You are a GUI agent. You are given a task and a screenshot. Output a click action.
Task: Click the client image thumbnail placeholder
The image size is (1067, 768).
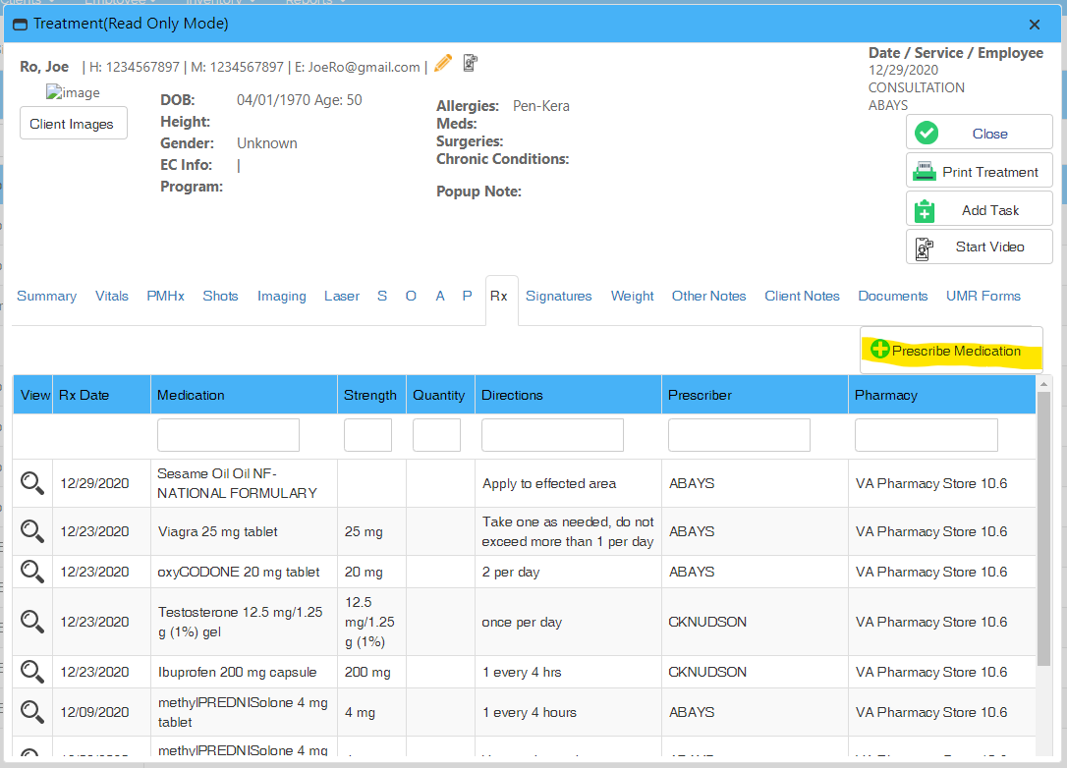coord(73,92)
